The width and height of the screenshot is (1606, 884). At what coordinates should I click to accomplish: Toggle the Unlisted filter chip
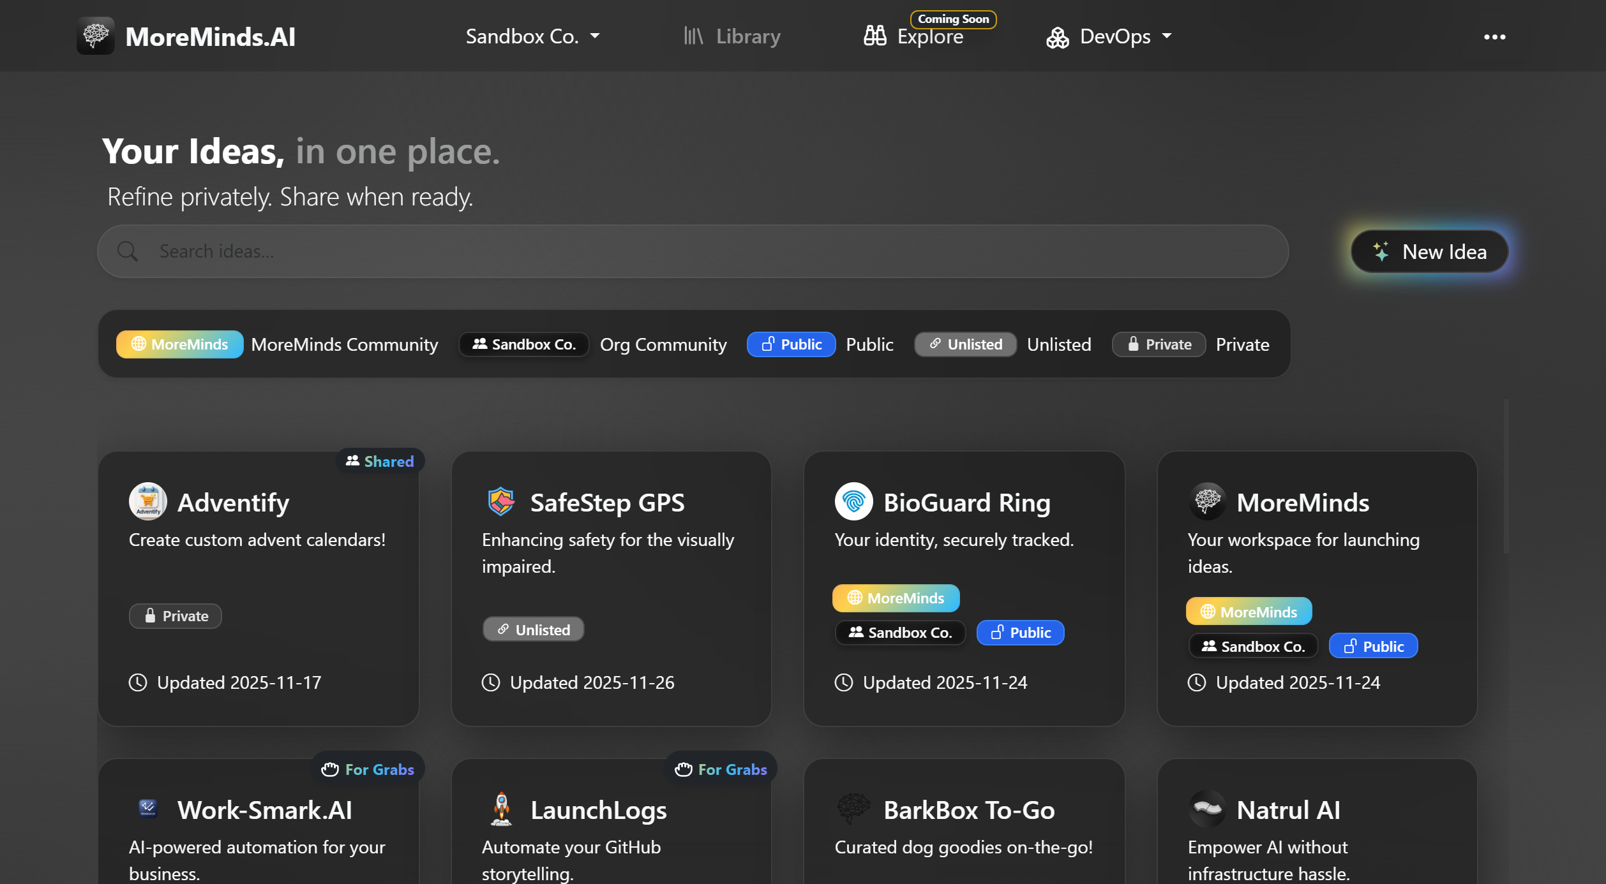coord(965,344)
